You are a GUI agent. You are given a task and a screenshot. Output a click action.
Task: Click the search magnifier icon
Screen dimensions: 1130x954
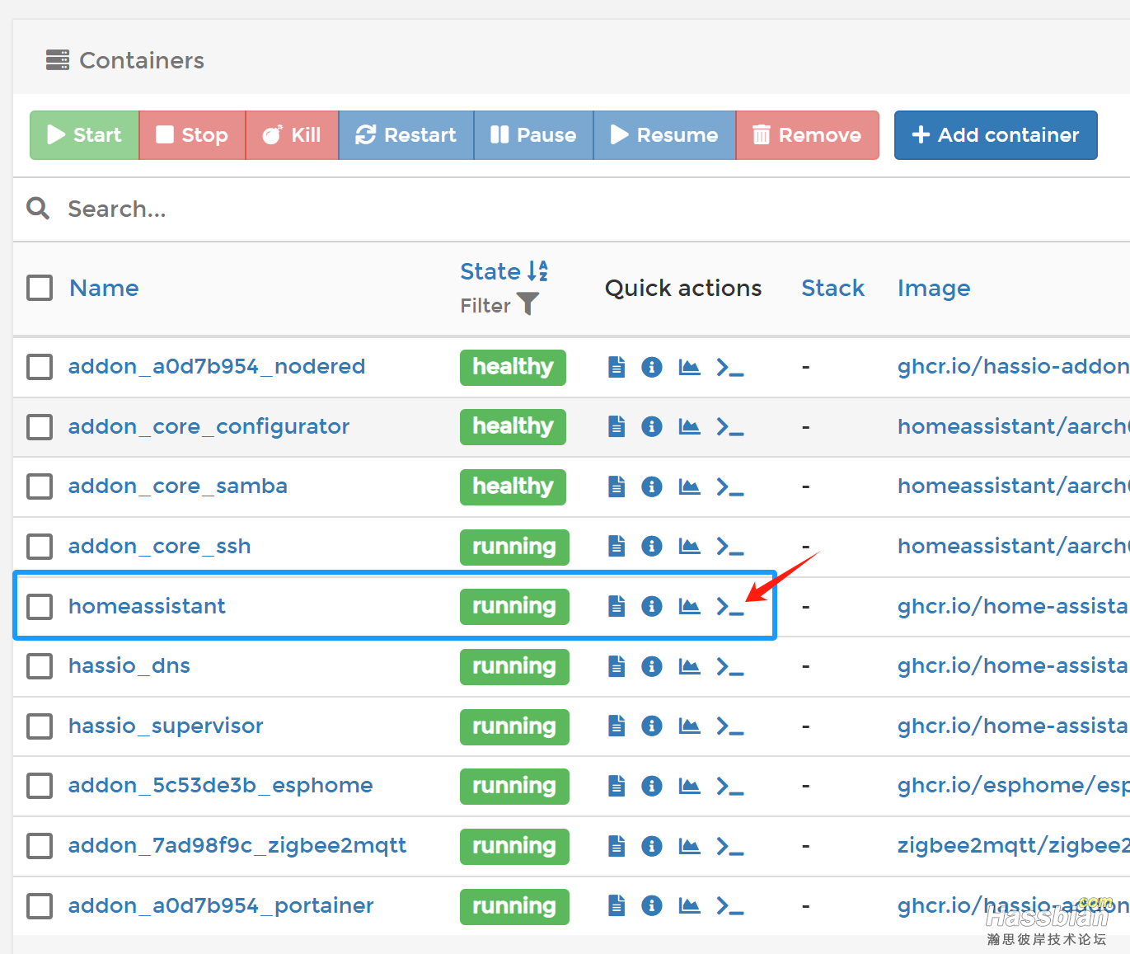click(38, 208)
